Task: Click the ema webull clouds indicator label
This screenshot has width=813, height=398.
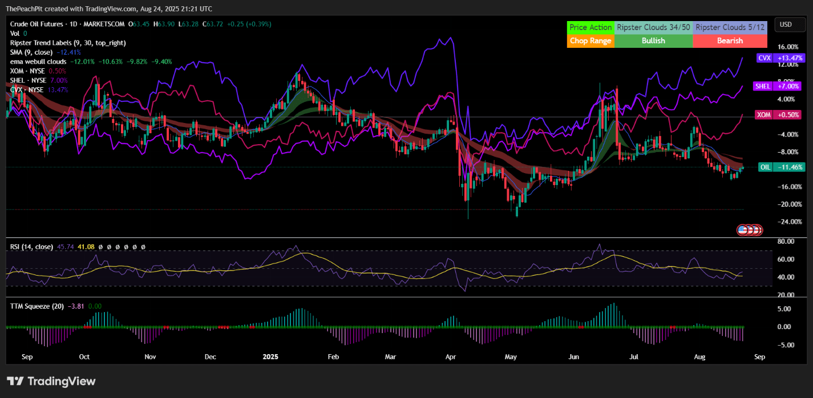Action: click(37, 61)
